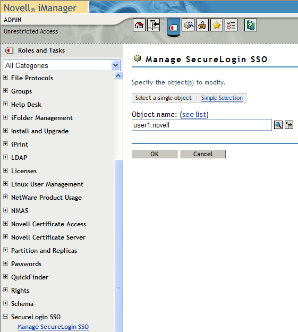Image resolution: width=298 pixels, height=332 pixels.
Task: Click the 'Licenses' category label
Action: click(x=24, y=171)
